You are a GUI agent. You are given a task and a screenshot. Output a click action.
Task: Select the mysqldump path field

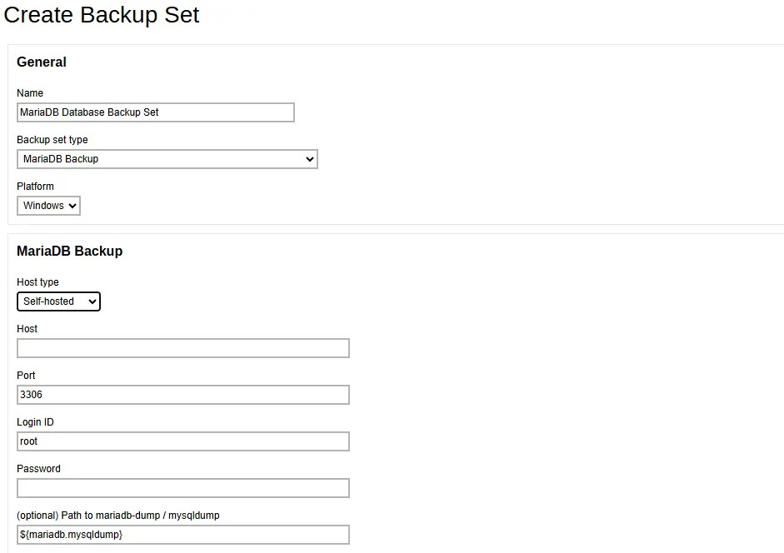(x=182, y=535)
